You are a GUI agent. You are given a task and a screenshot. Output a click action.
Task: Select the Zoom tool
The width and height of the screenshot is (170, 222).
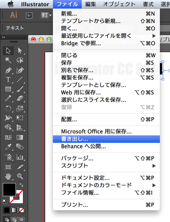coord(20,176)
